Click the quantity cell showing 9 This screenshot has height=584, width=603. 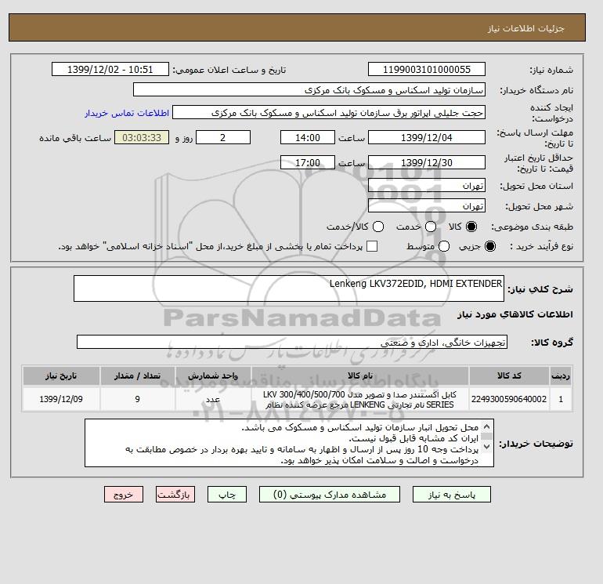137,399
